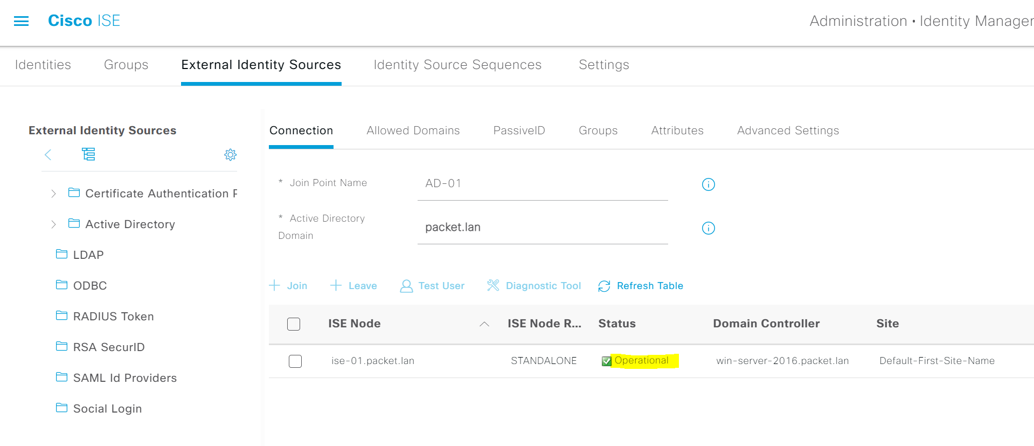Open the sidebar gear settings icon
1034x446 pixels.
point(230,155)
